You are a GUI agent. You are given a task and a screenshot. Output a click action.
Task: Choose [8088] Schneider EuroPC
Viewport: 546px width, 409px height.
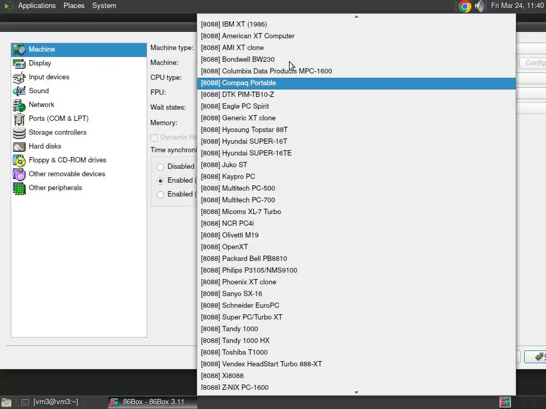click(x=356, y=306)
